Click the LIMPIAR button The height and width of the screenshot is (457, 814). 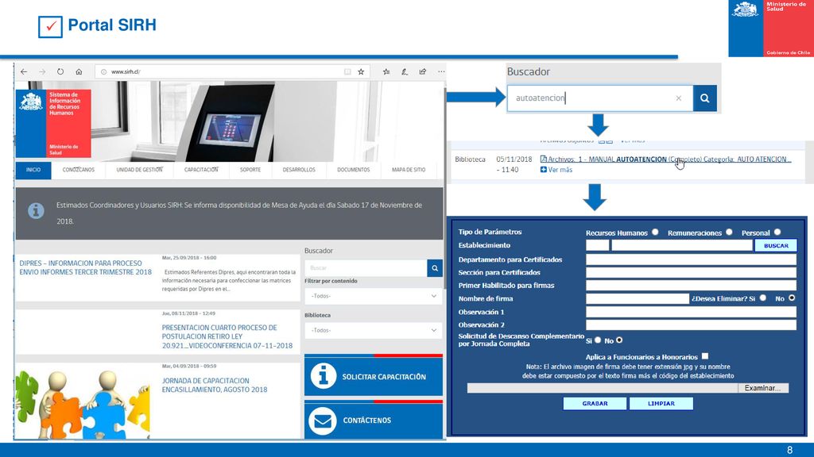pos(661,403)
